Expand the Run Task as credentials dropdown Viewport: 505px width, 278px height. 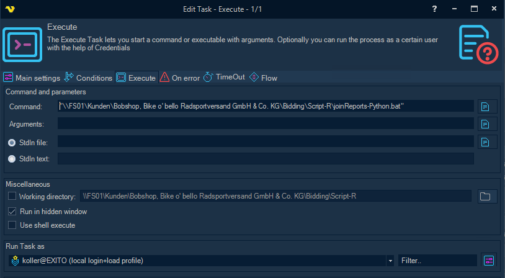point(390,261)
